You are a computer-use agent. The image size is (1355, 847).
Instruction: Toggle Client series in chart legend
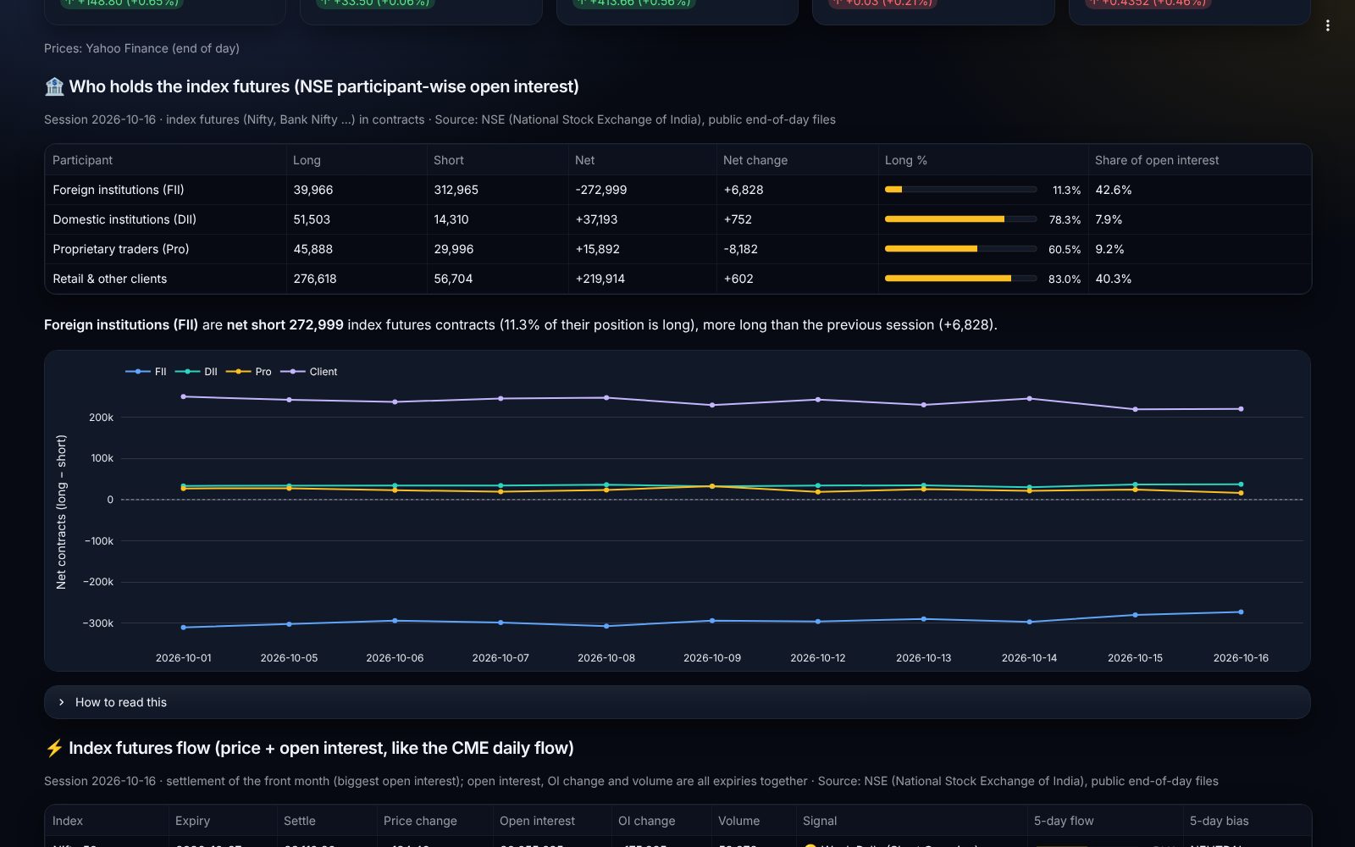coord(309,372)
